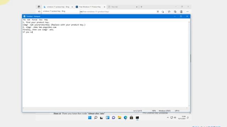Open Edge immersive reader icon

pyautogui.click(x=158, y=12)
